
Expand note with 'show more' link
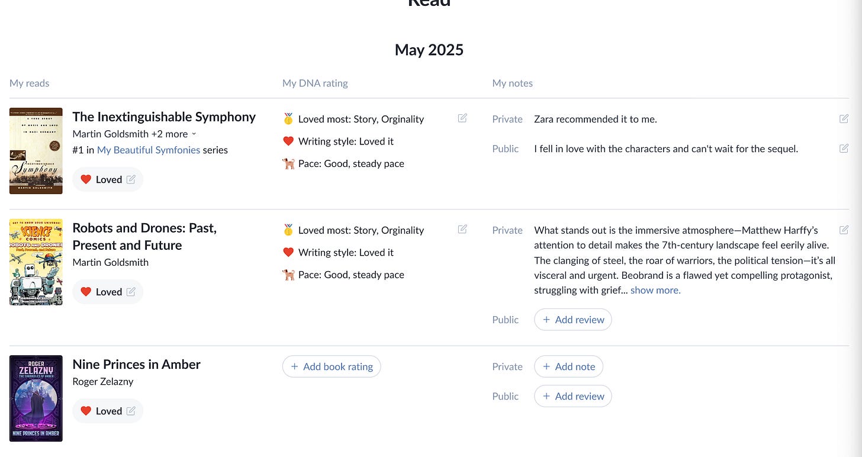pos(655,290)
